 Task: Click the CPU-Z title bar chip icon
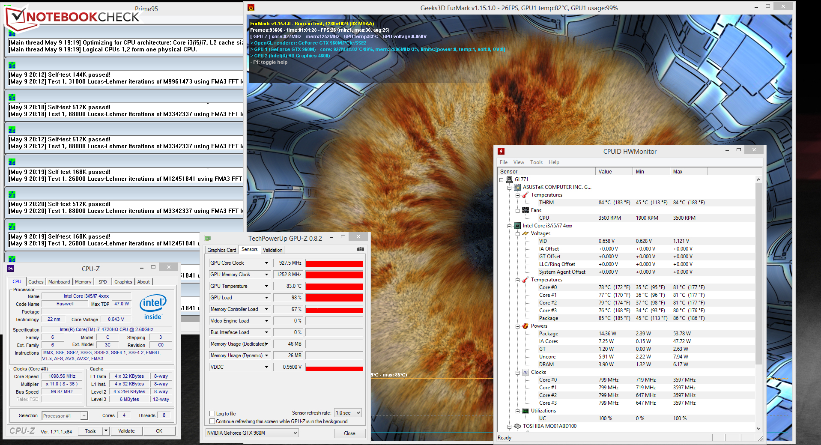pyautogui.click(x=11, y=269)
